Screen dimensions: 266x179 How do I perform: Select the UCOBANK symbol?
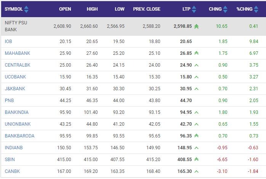coord(15,77)
